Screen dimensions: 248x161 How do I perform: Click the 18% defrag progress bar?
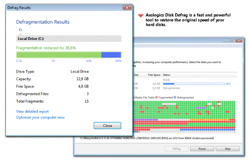coord(193,83)
